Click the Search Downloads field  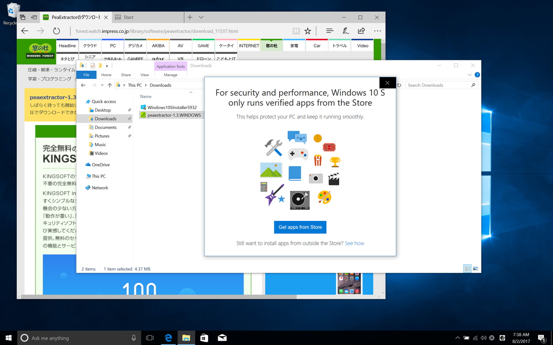click(441, 85)
